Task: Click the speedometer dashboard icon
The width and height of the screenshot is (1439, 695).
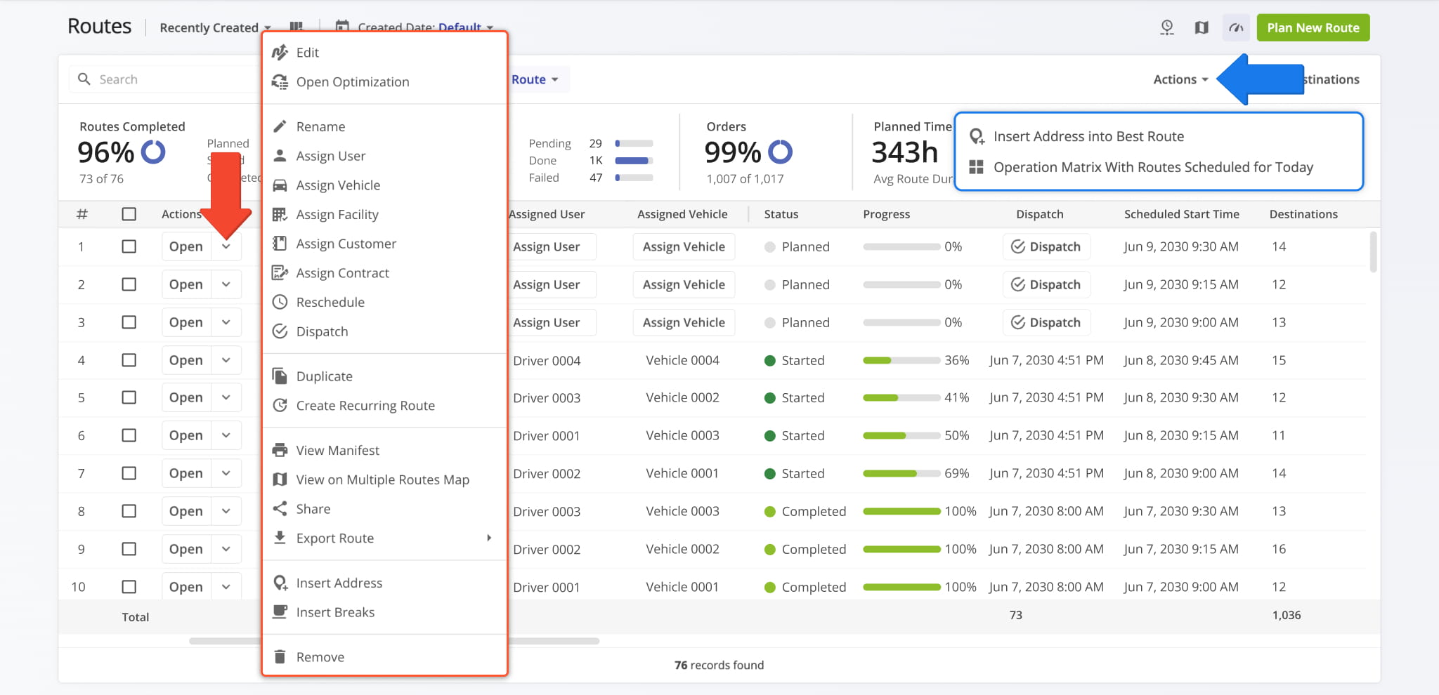Action: (1236, 28)
